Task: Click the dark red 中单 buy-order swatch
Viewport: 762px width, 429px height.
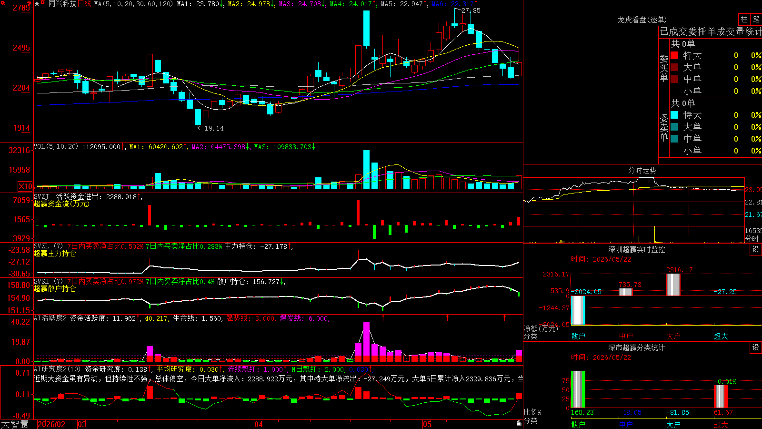Action: coord(674,79)
